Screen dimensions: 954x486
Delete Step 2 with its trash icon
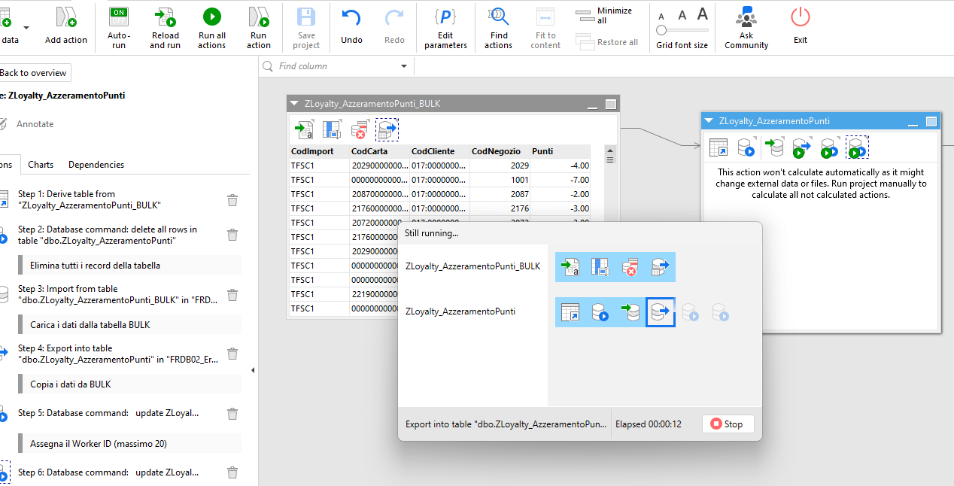coord(232,235)
